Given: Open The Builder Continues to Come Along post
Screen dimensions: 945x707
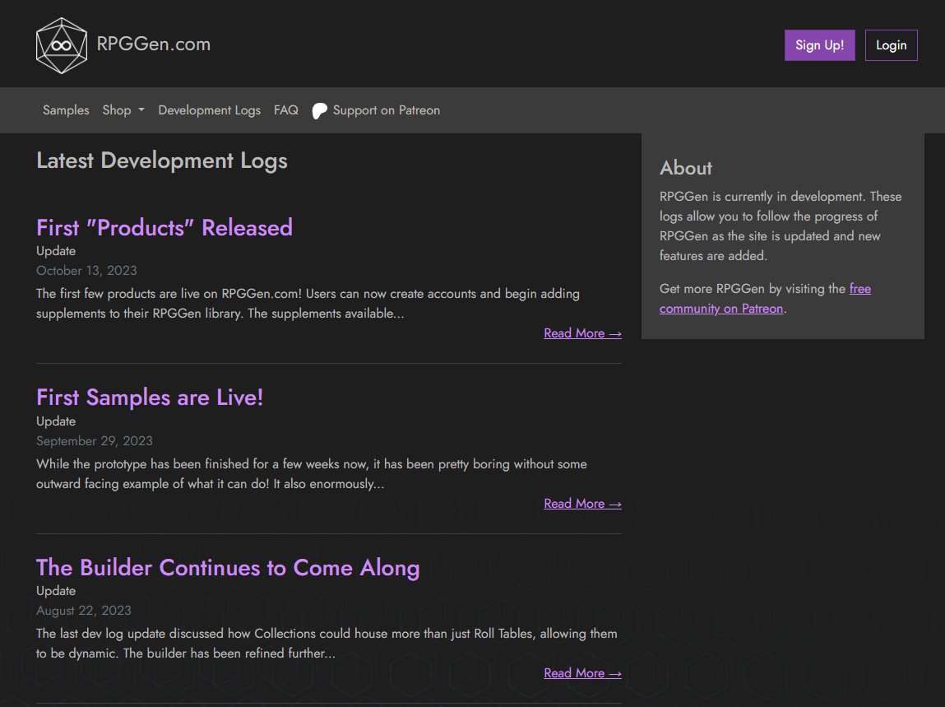Looking at the screenshot, I should (x=228, y=568).
